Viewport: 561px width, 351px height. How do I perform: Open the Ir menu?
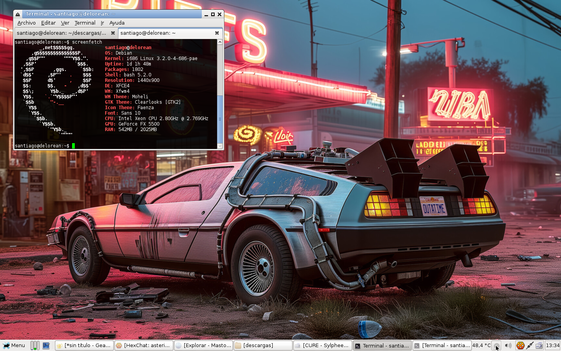pyautogui.click(x=102, y=23)
